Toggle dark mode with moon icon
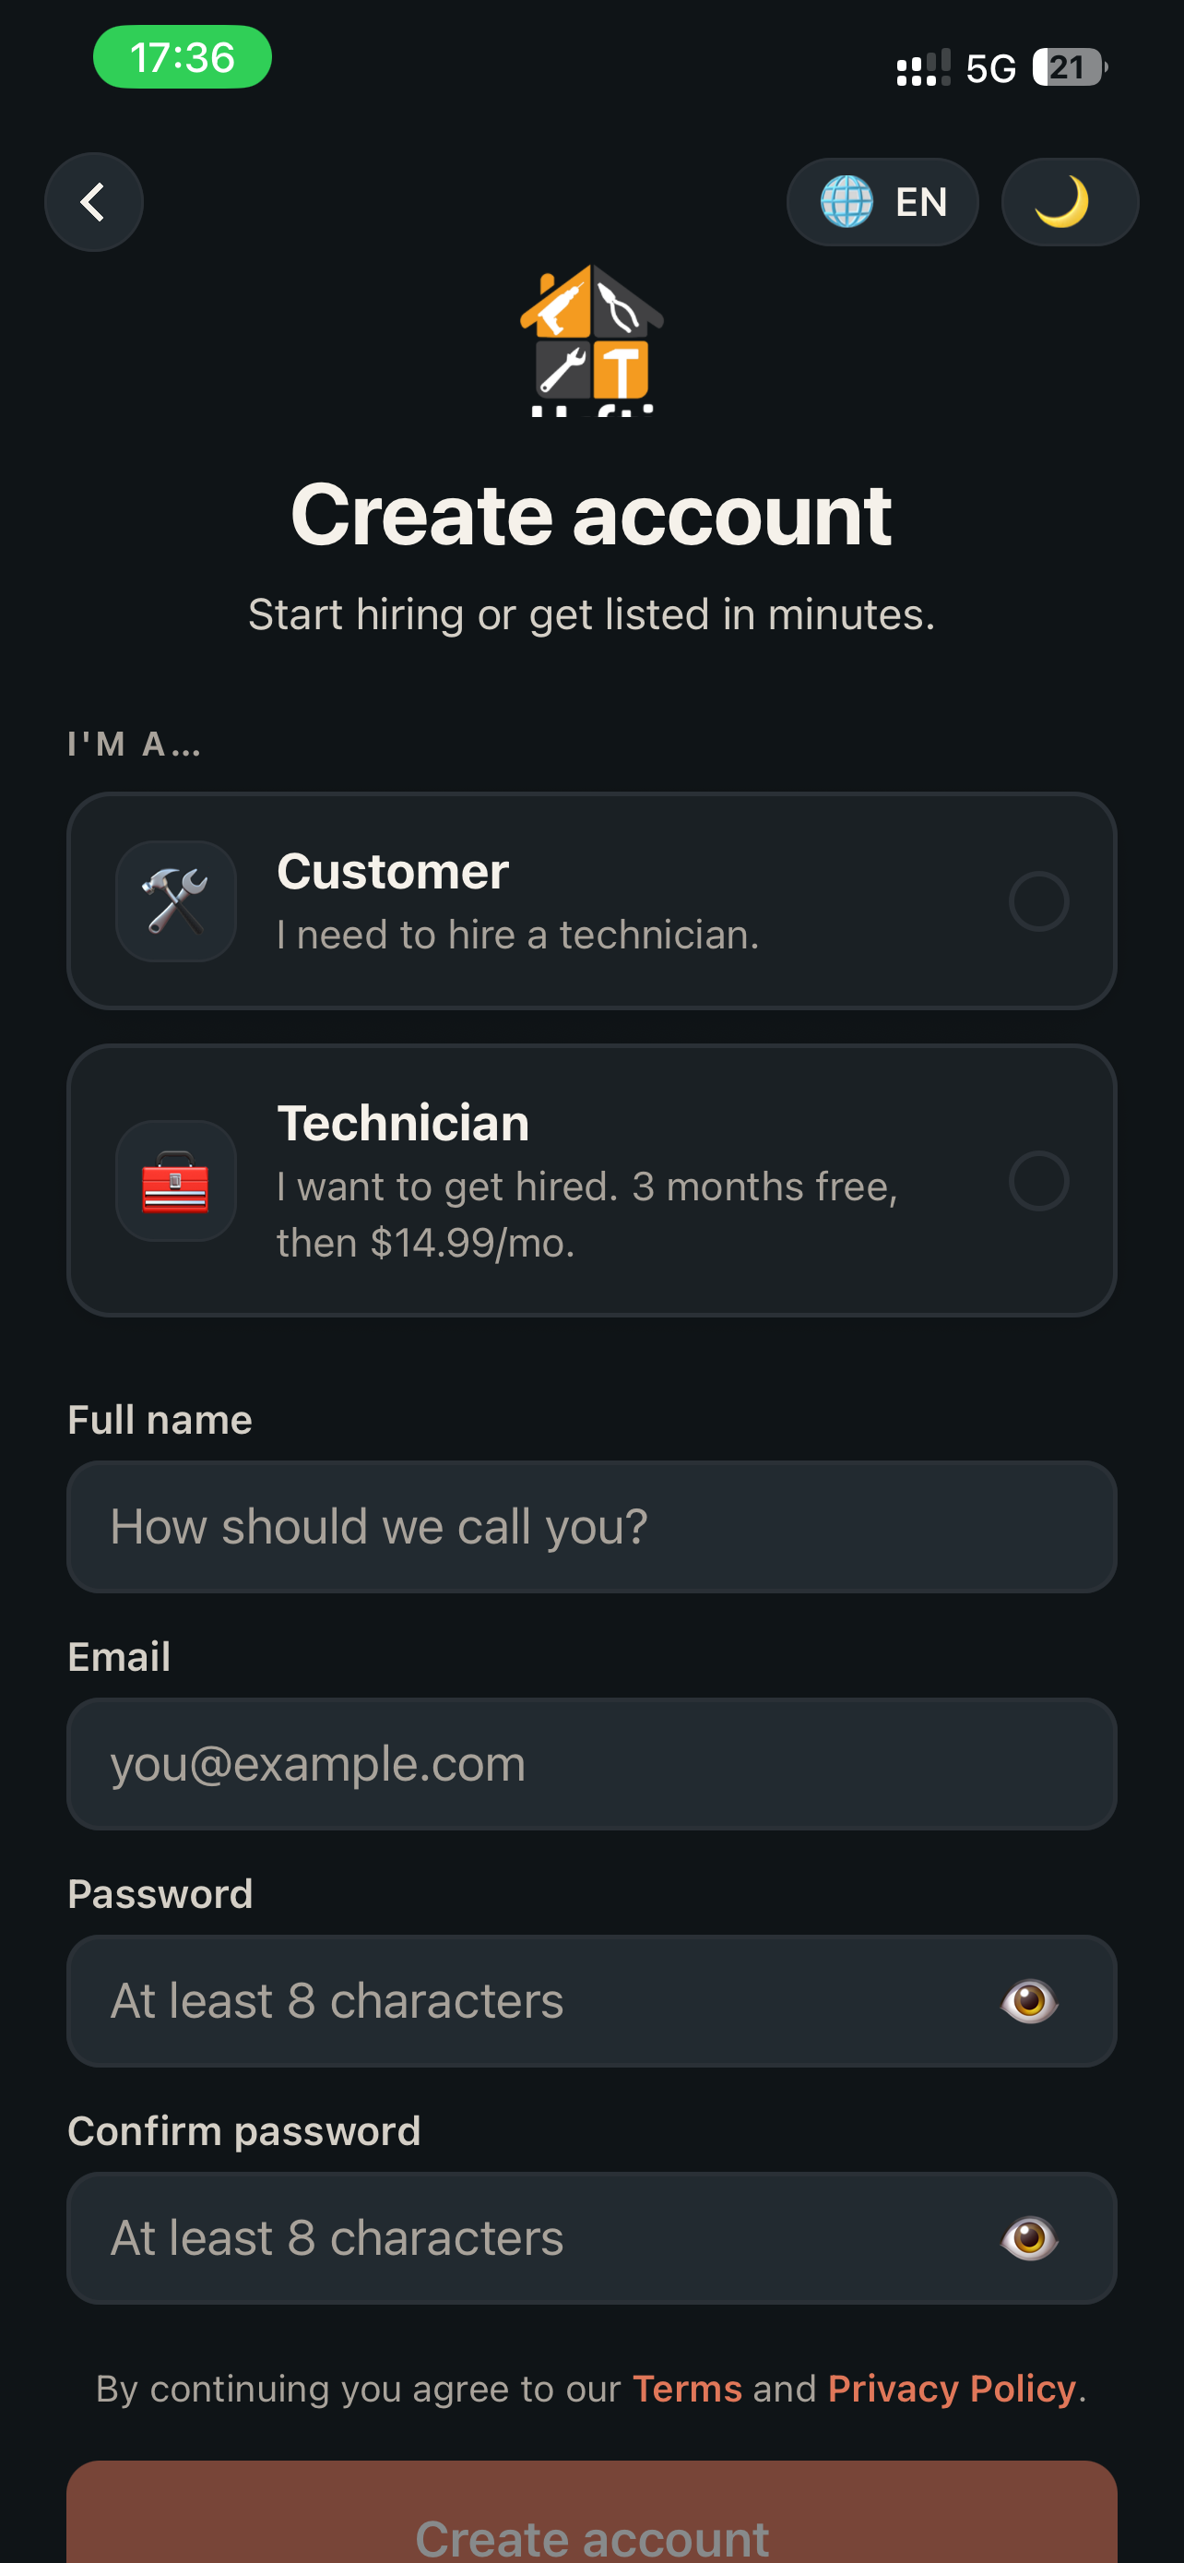The image size is (1184, 2563). 1069,202
